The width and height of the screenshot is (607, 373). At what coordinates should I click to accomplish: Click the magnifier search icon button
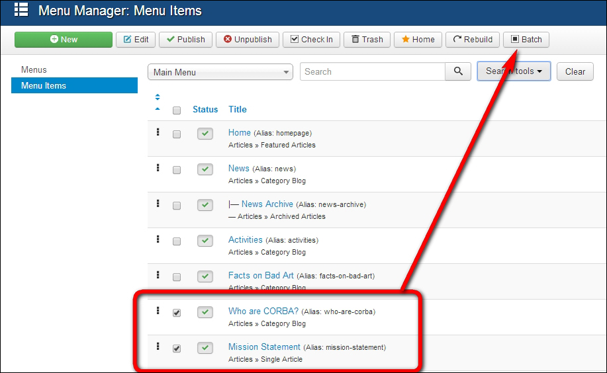(x=458, y=71)
